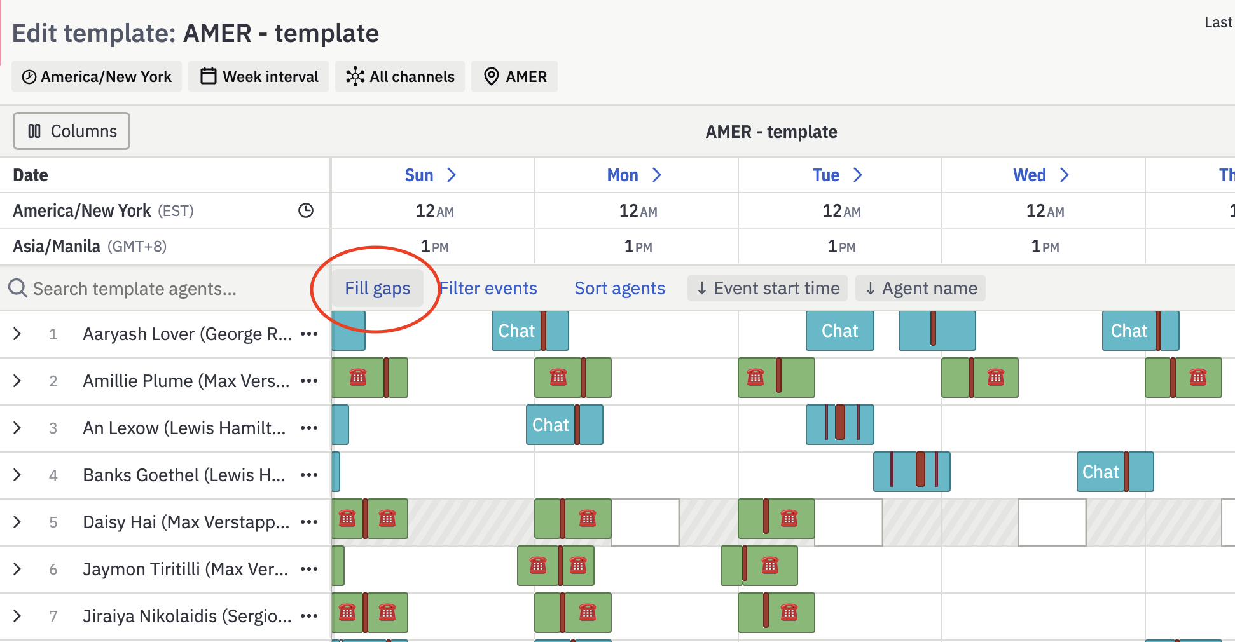Screen dimensions: 1235x642
Task: Click phone icon in Jiraiya Nikolaidis's Monday shift
Action: [588, 613]
